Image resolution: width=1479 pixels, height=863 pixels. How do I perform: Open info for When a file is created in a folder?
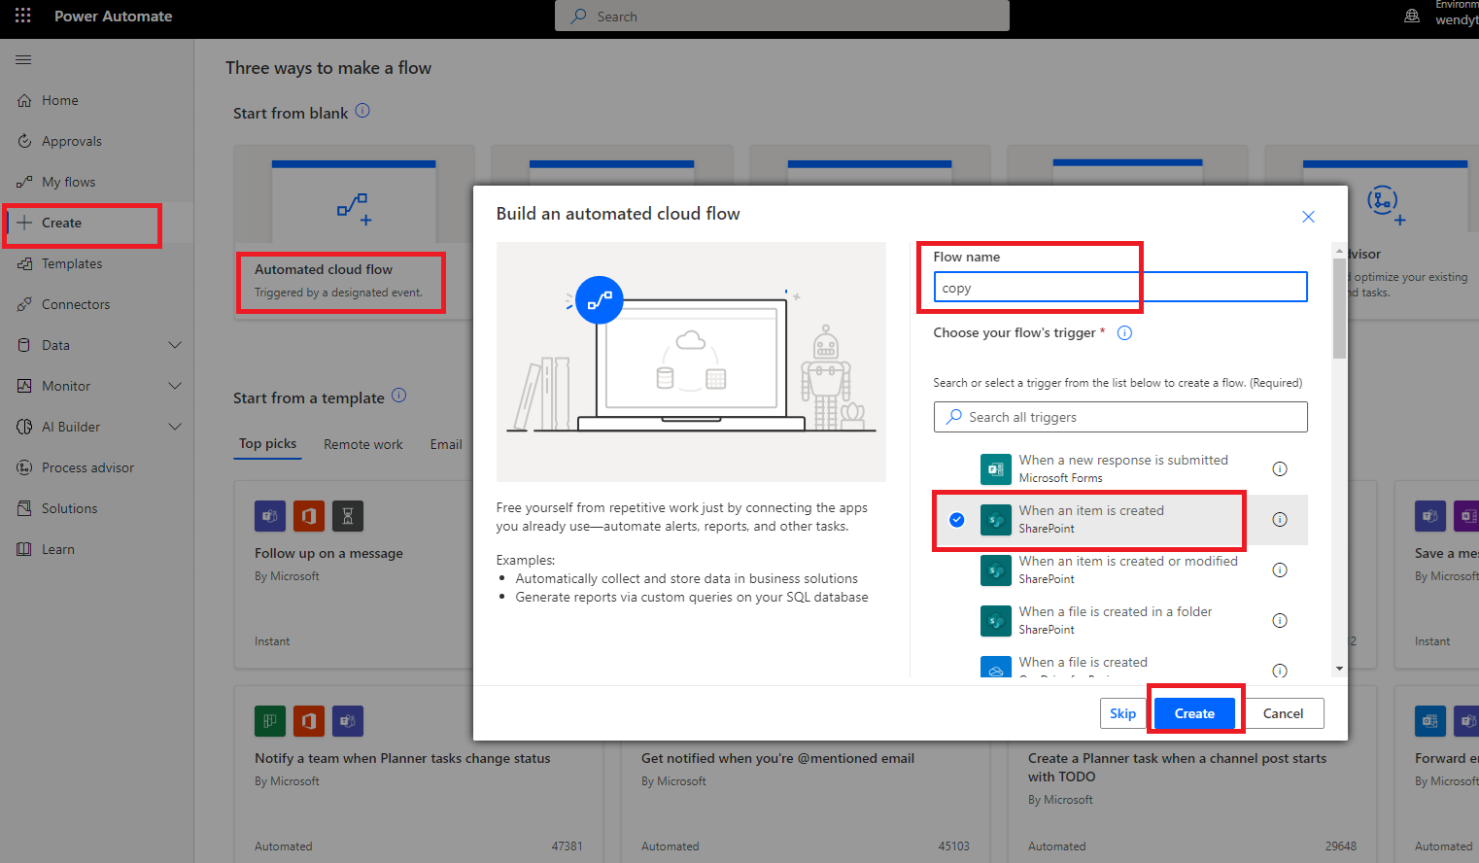pos(1280,620)
